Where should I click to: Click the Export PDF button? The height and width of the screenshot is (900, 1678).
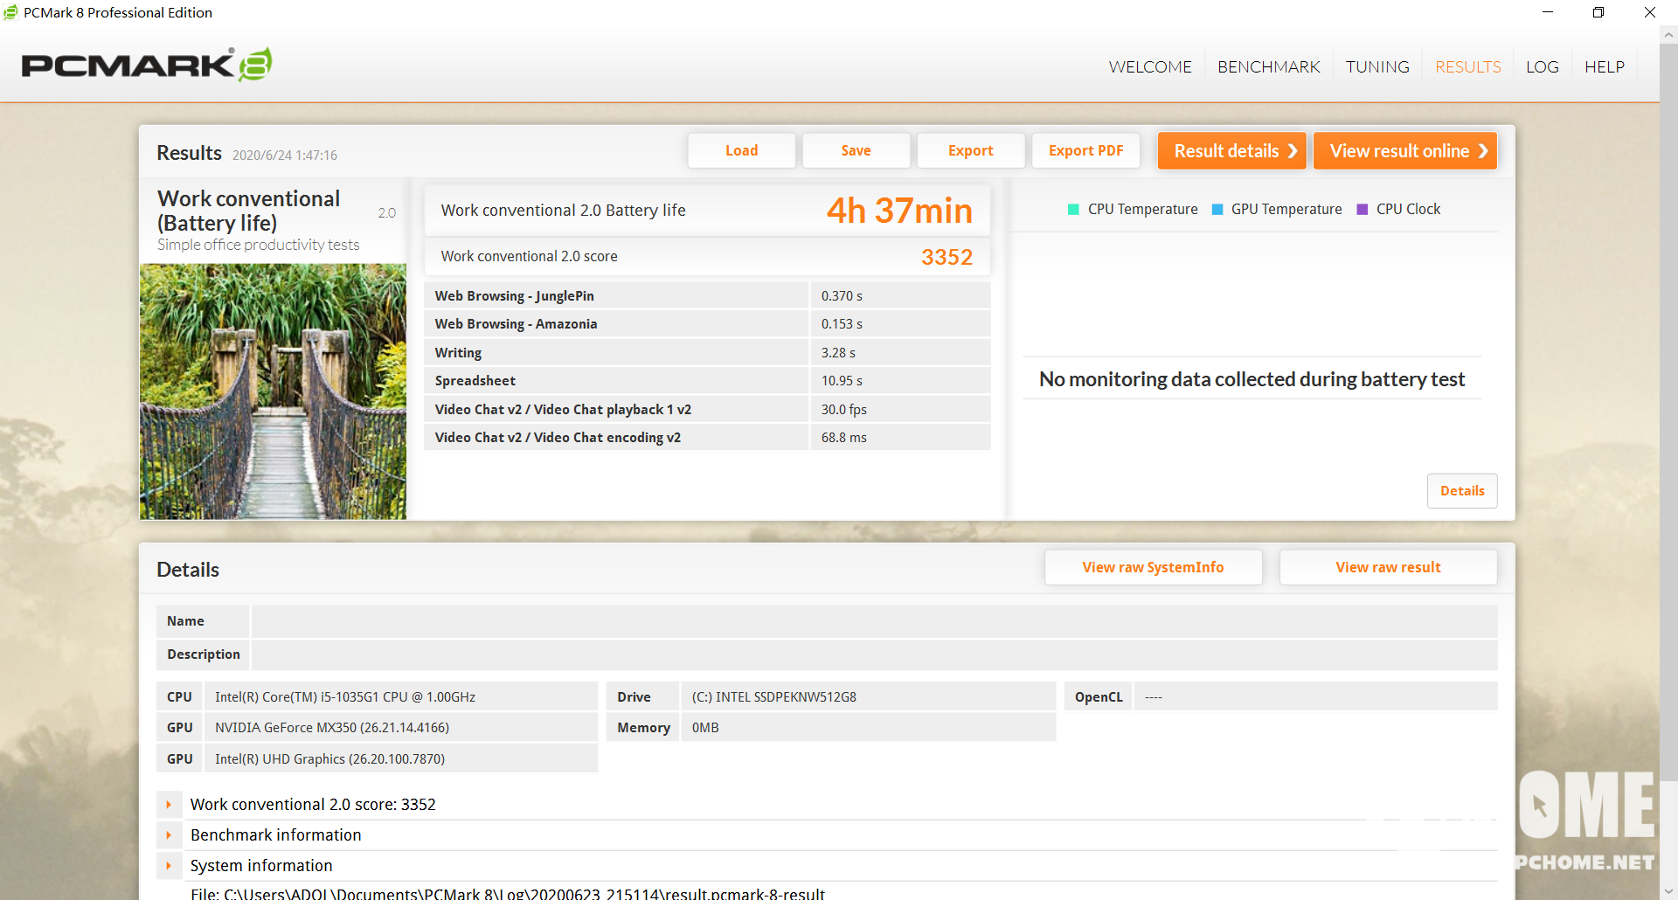click(x=1085, y=151)
